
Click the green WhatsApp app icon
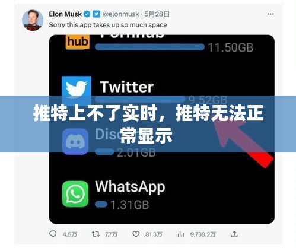click(x=75, y=194)
